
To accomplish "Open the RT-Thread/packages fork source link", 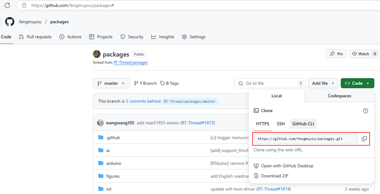I will coord(131,63).
